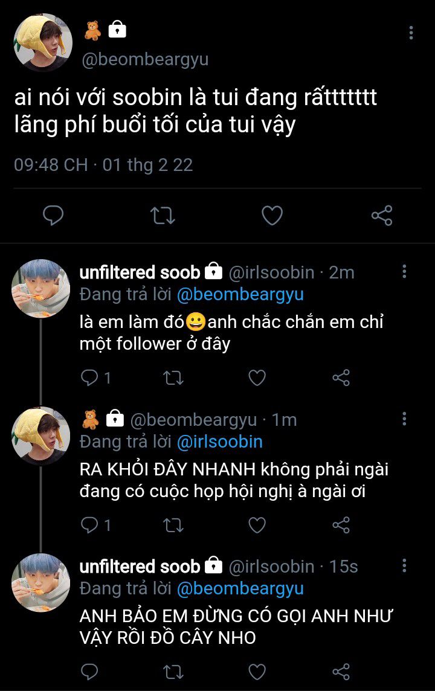Open @irlsoobin mention link in 1m reply
The image size is (435, 691).
click(x=219, y=442)
